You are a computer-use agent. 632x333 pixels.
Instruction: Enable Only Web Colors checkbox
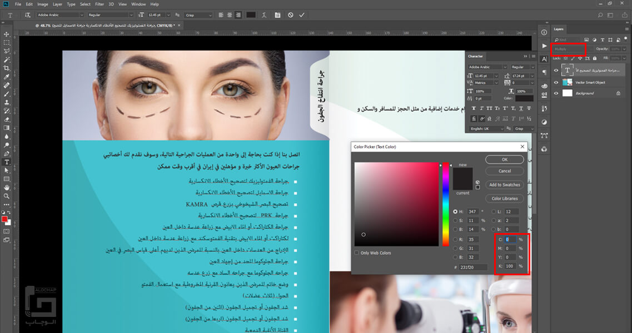356,253
